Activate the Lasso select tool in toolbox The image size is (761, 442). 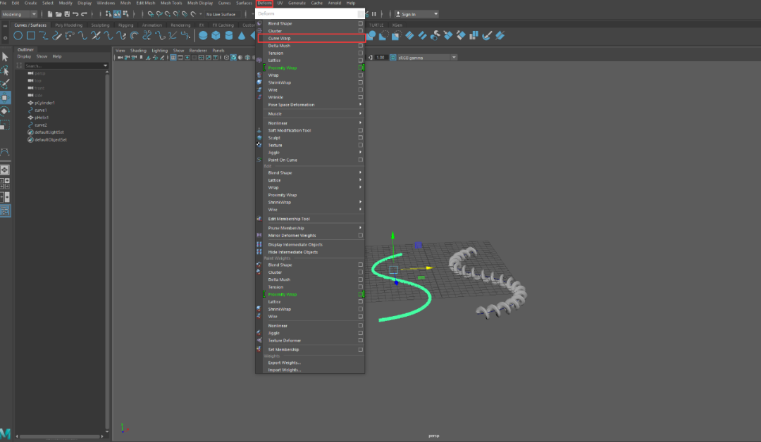pos(5,71)
